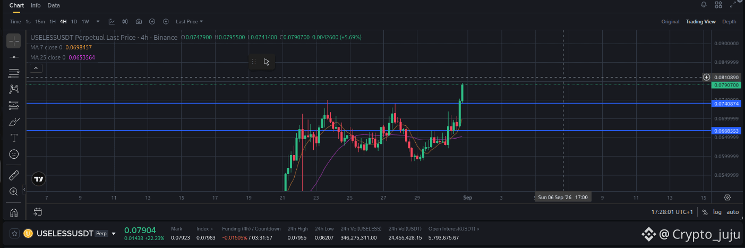Toggle percent scale on price axis
Viewport: 745px width, 248px height.
point(705,212)
